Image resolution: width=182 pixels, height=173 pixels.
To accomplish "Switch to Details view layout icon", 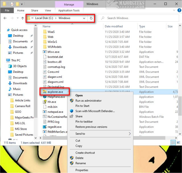I will (x=173, y=143).
